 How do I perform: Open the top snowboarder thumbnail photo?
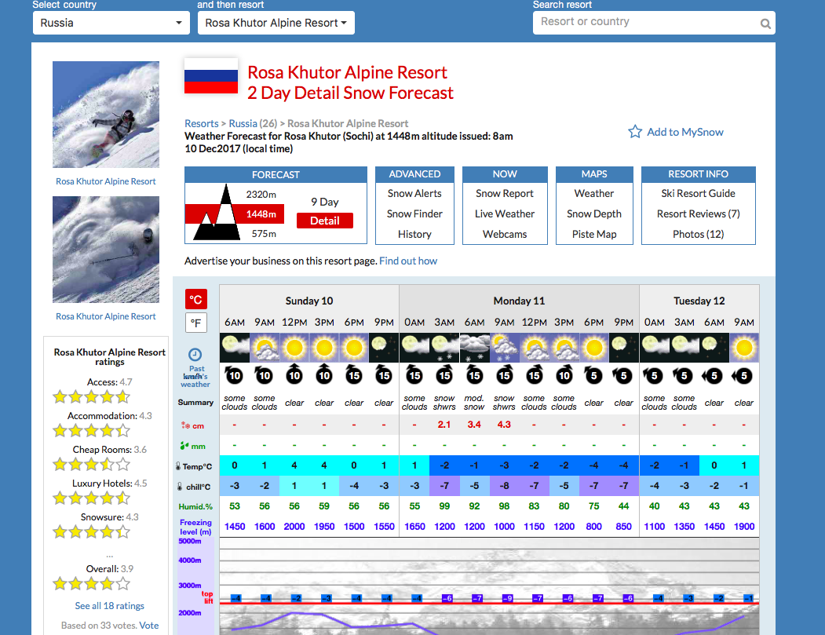click(x=106, y=115)
